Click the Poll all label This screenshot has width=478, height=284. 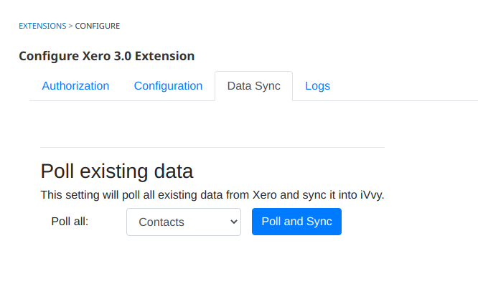pyautogui.click(x=70, y=222)
